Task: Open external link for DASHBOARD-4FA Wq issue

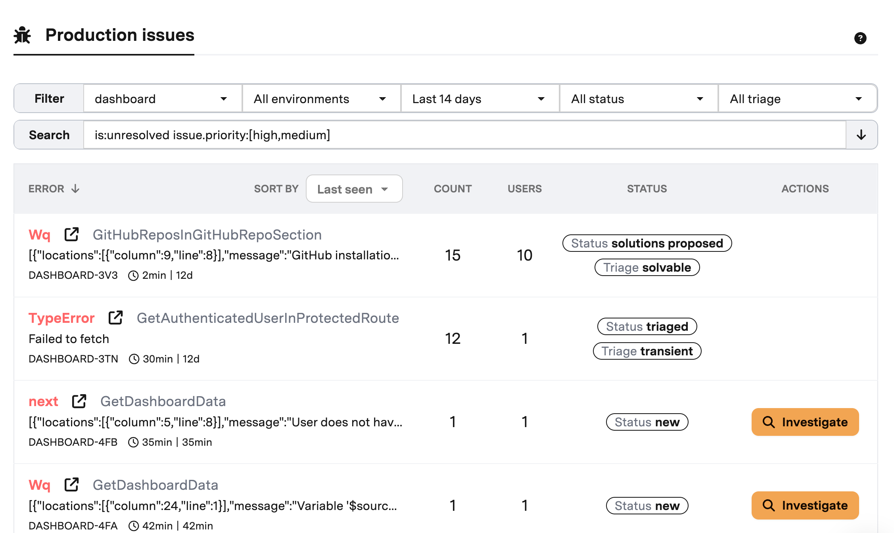Action: (x=71, y=485)
